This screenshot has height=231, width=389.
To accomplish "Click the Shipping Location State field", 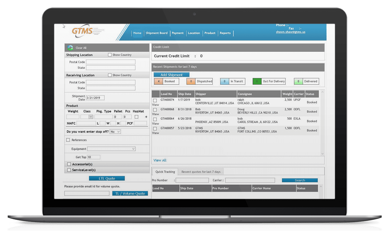I will point(111,68).
